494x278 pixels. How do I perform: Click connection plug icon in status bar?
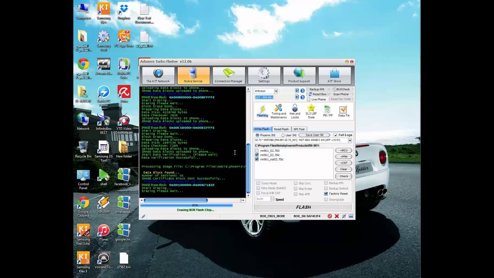coord(343,216)
